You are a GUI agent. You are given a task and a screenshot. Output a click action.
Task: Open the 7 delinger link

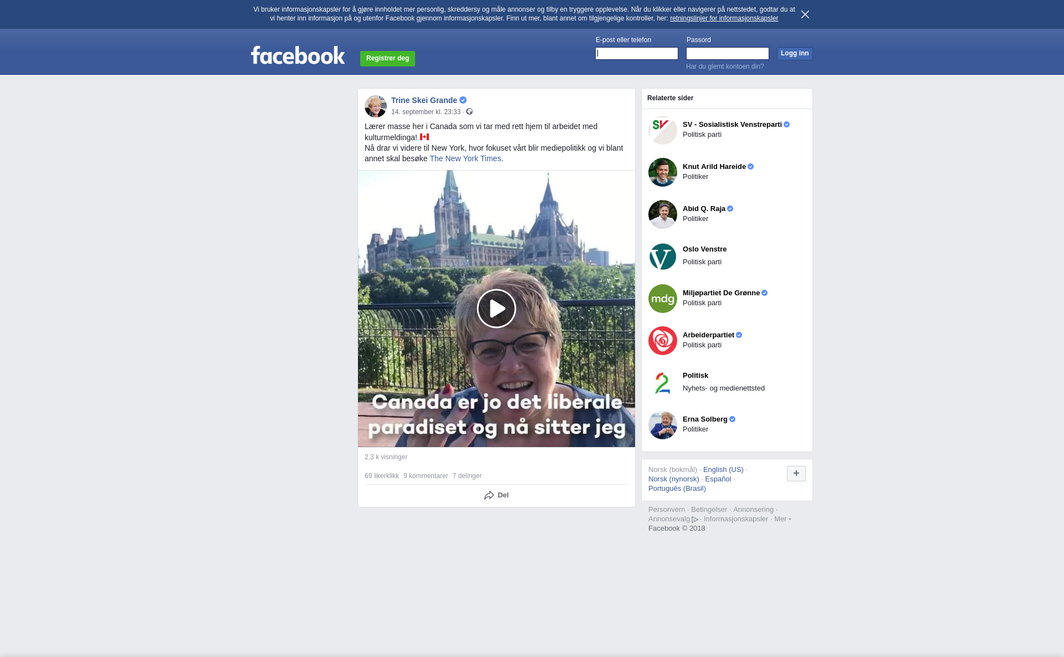pyautogui.click(x=467, y=476)
